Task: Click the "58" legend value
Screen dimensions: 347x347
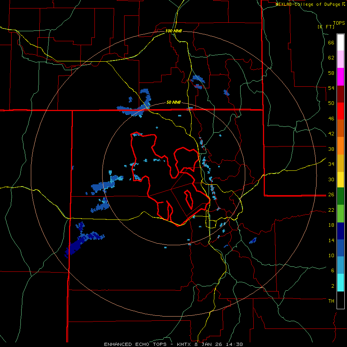Action: (331, 73)
